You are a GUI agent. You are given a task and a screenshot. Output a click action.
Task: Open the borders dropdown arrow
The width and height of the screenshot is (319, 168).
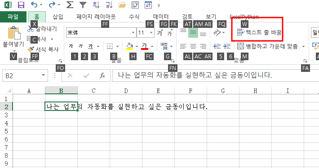pyautogui.click(x=117, y=47)
